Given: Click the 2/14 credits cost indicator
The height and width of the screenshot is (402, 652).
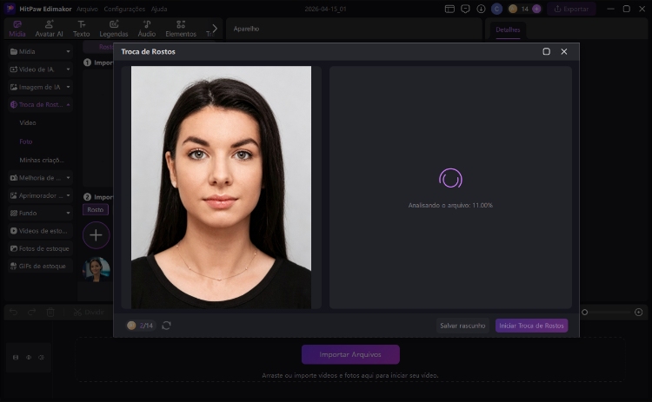Looking at the screenshot, I should pos(140,326).
